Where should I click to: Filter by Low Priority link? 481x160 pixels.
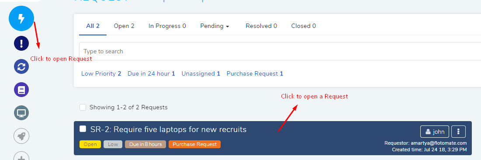click(x=101, y=74)
